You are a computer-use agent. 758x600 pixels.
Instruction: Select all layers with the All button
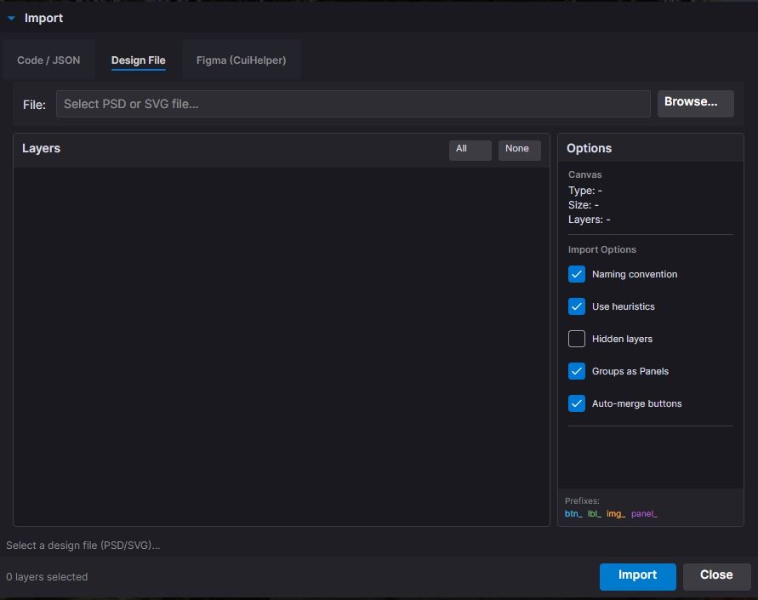click(470, 150)
